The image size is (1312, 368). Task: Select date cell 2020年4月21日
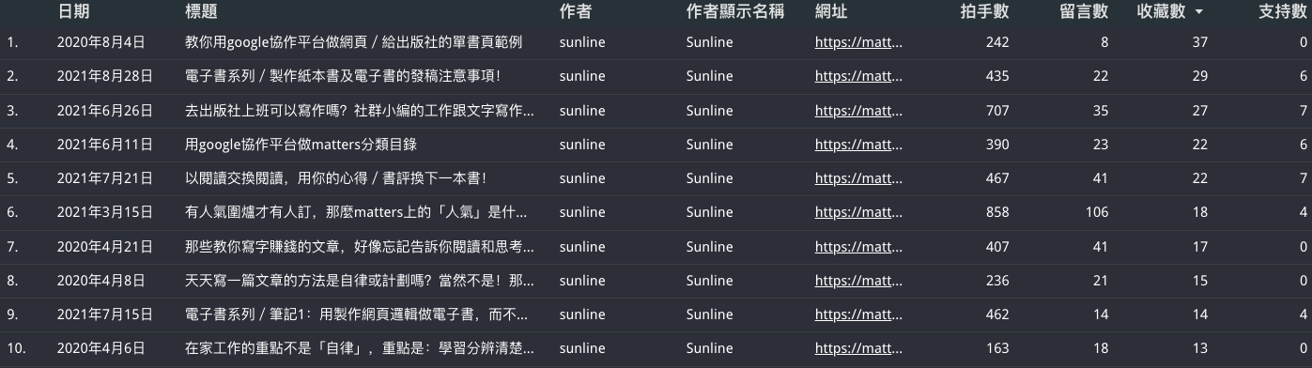pos(104,246)
